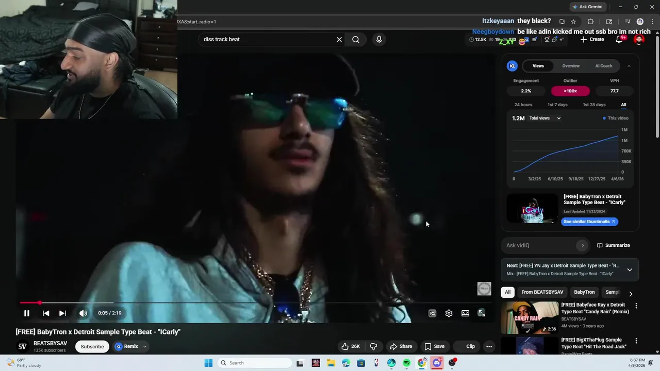Screen dimensions: 660x371
Task: Skip to the previous video
Action: point(46,313)
